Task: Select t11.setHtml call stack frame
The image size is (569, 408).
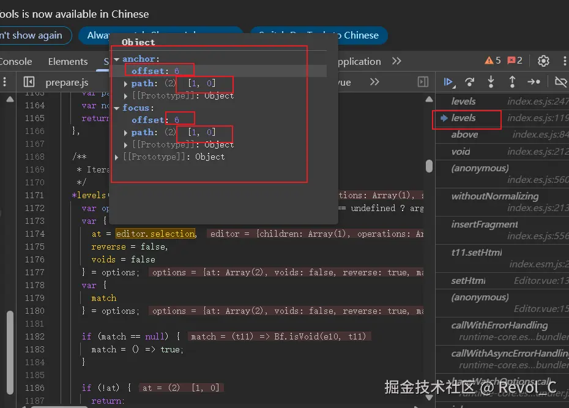Action: 502,258
